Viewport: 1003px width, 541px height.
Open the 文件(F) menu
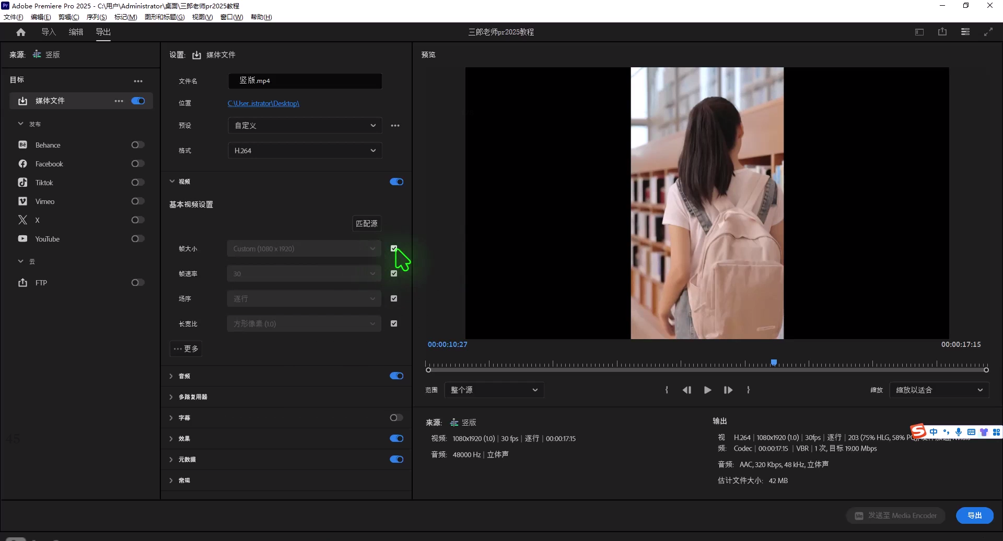tap(13, 17)
